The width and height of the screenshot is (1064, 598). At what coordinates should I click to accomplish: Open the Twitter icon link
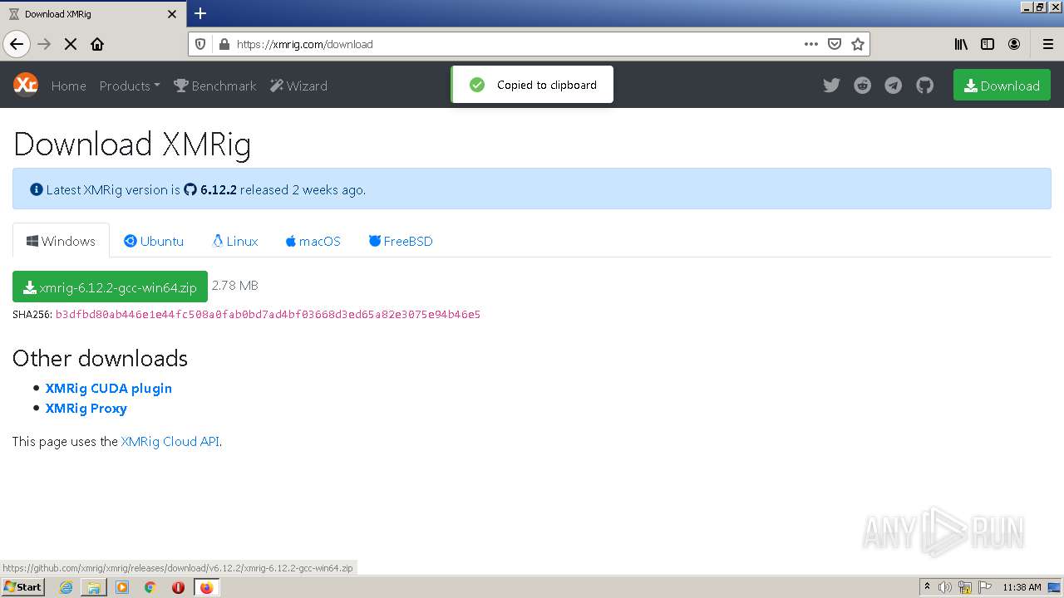831,86
